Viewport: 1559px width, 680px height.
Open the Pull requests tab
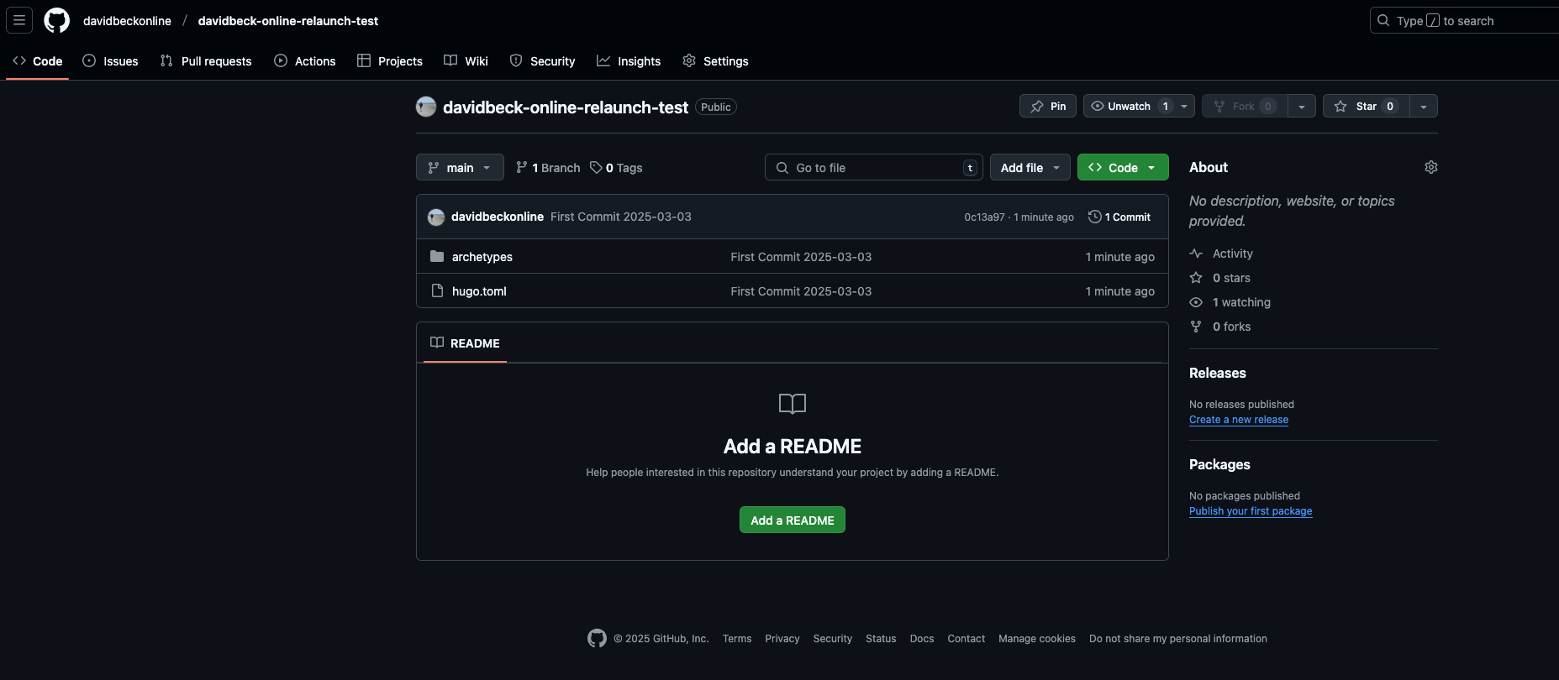(x=206, y=60)
